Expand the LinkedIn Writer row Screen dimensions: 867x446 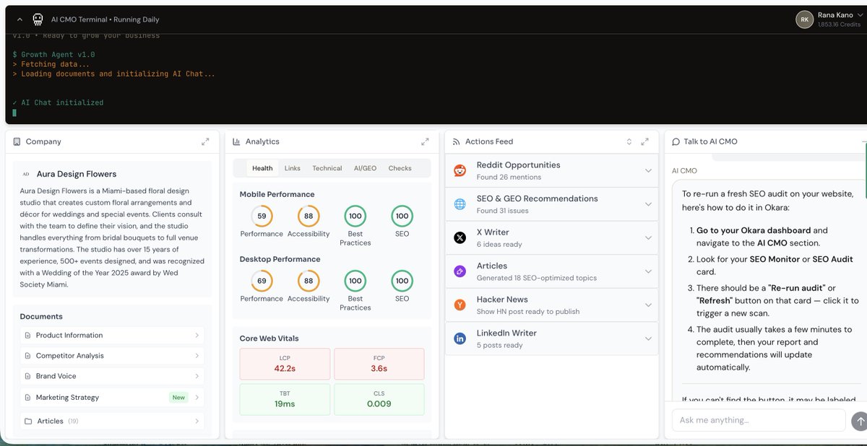click(552, 338)
